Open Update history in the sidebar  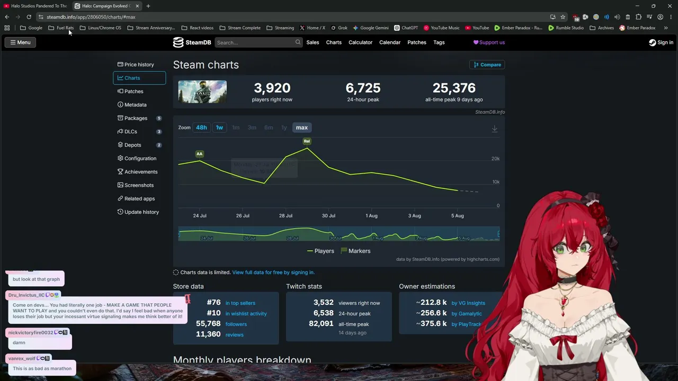(x=139, y=212)
